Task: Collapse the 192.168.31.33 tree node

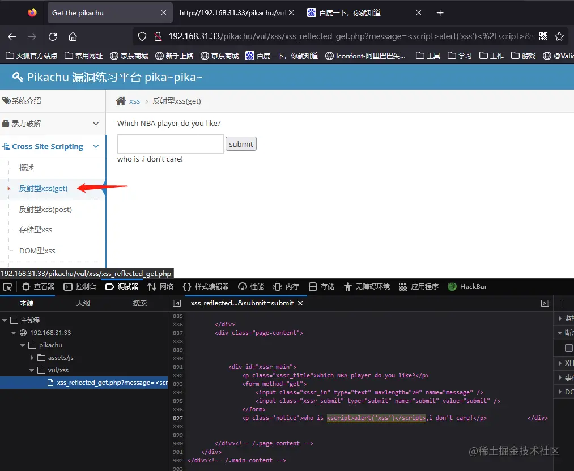Action: coord(14,333)
